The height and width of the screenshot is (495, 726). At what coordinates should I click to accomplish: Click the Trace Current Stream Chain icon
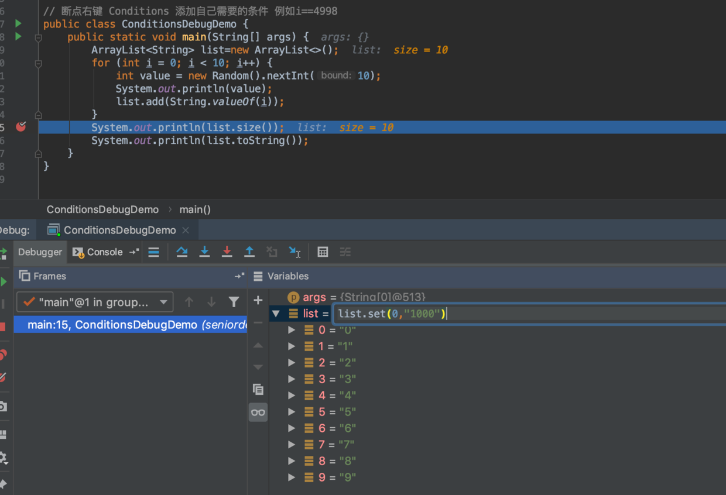point(345,252)
